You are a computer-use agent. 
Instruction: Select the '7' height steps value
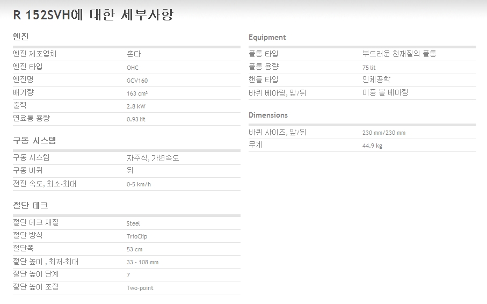128,275
